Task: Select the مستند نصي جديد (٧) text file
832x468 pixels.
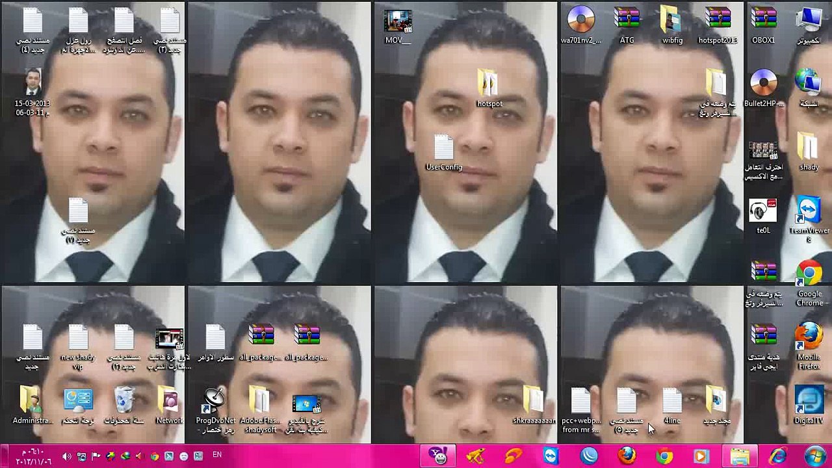Action: point(78,222)
